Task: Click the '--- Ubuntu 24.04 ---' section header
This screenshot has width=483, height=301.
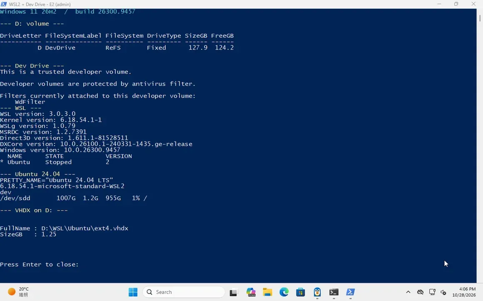Action: 37,174
